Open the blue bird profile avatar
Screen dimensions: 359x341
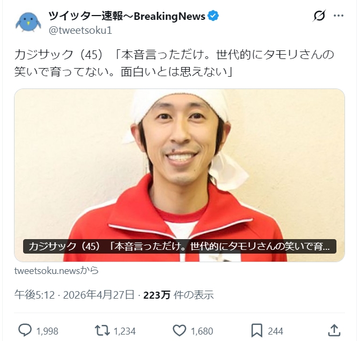point(28,22)
